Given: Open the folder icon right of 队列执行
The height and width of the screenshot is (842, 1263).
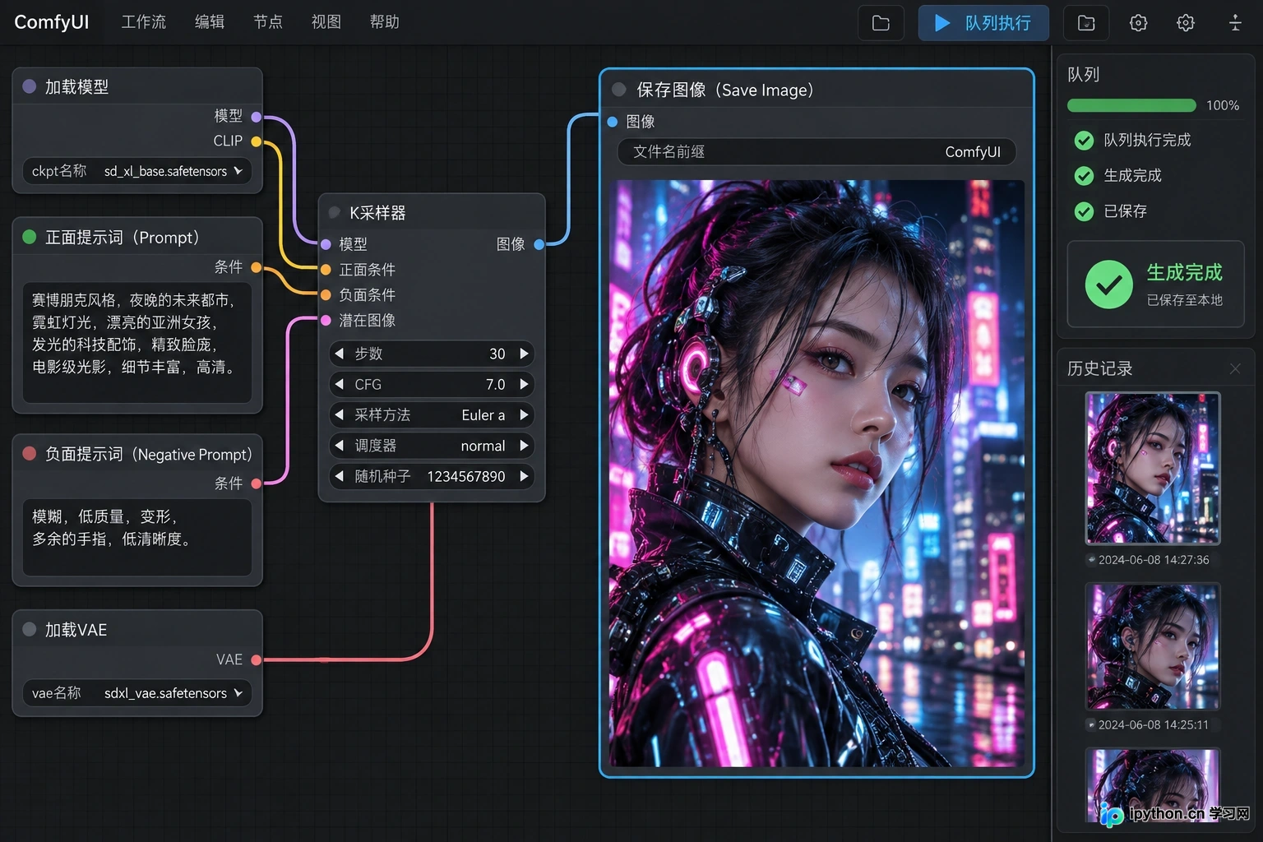Looking at the screenshot, I should [x=1086, y=23].
